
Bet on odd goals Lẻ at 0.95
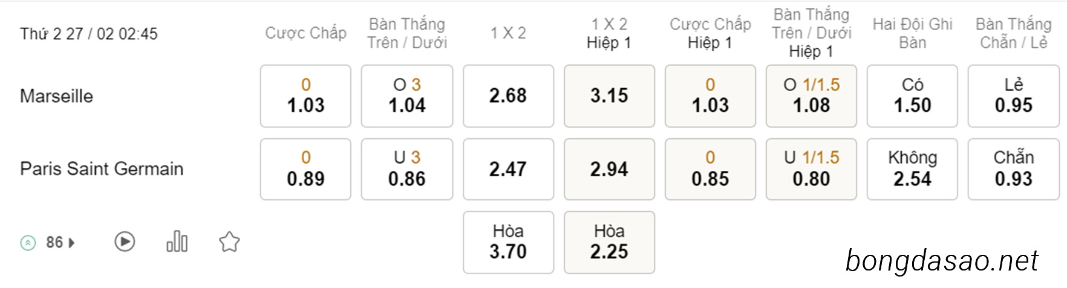(x=1014, y=96)
